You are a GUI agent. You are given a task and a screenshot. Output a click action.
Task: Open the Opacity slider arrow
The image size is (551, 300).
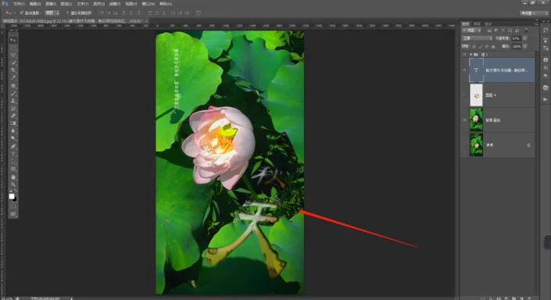click(x=524, y=38)
